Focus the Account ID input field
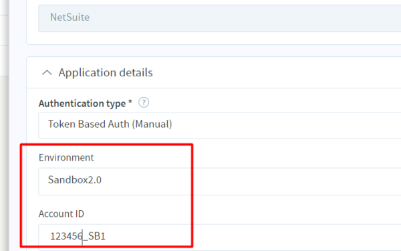401x251 pixels. pos(220,237)
